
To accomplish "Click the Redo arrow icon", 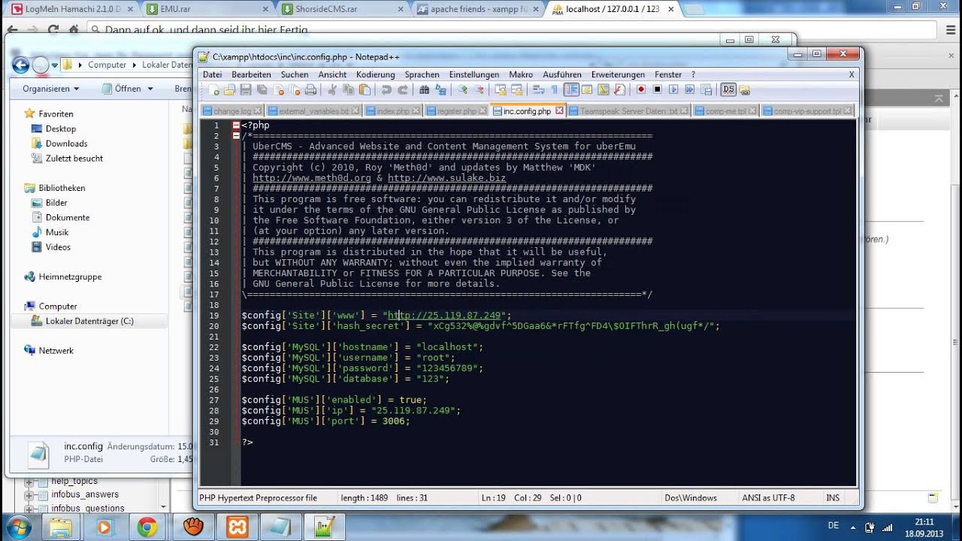I will (x=403, y=89).
